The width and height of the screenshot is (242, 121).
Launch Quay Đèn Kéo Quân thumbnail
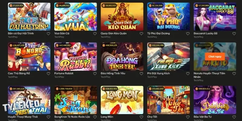pos(122,17)
